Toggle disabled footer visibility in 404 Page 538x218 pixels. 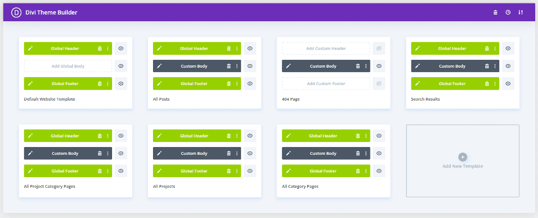[379, 83]
